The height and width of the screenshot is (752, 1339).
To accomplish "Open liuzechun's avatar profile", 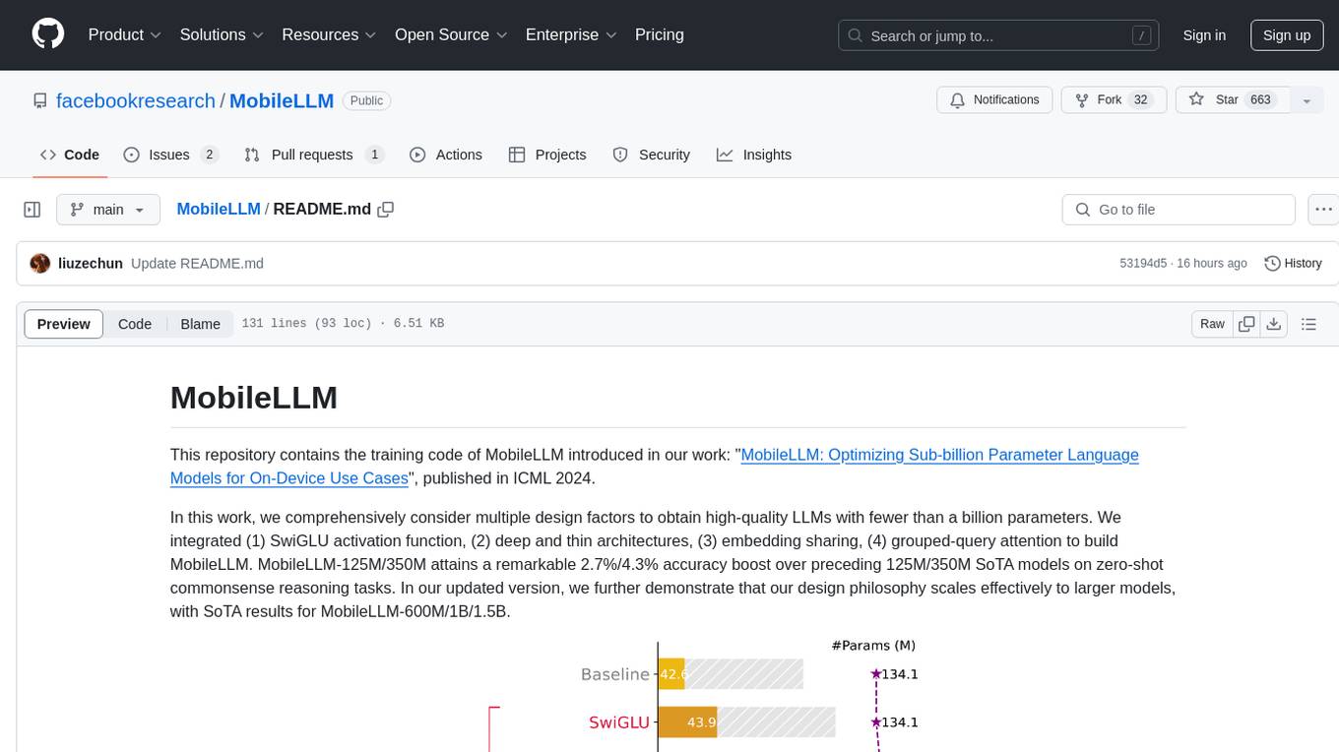I will (40, 264).
